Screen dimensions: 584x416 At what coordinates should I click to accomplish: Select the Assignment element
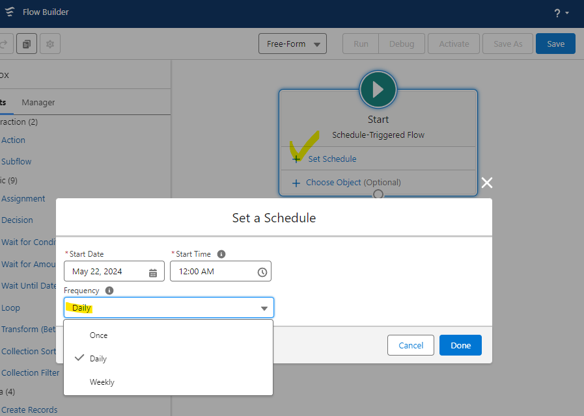click(23, 198)
